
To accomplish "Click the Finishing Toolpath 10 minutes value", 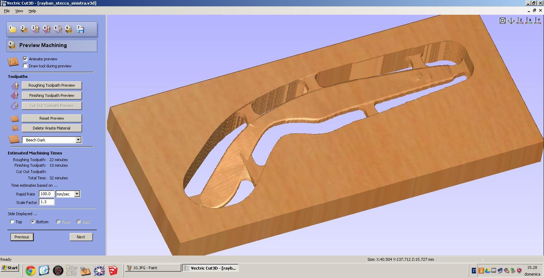I will 58,165.
